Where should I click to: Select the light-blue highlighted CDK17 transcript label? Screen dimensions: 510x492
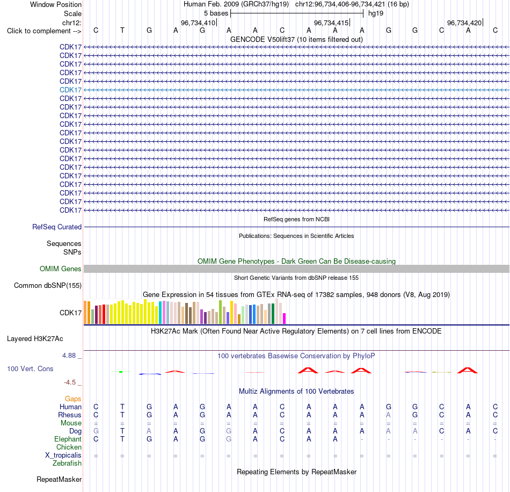70,90
